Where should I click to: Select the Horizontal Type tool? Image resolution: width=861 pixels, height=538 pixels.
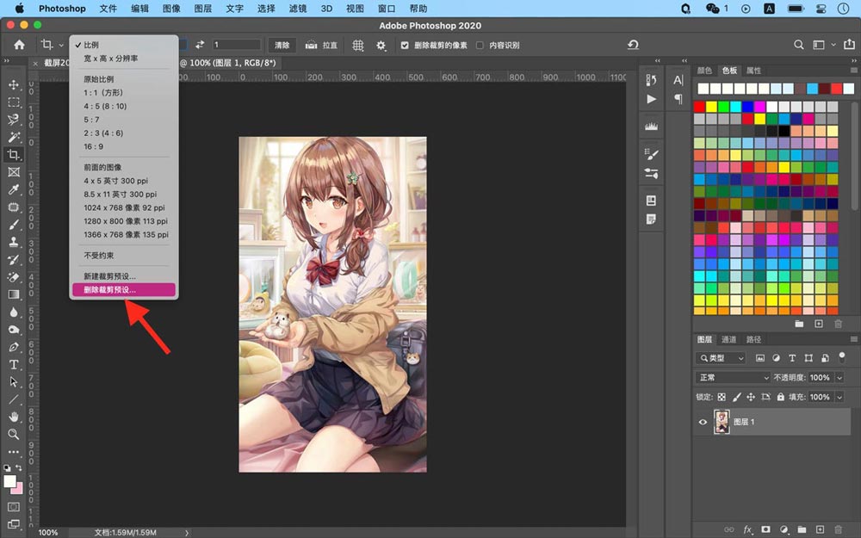(14, 364)
